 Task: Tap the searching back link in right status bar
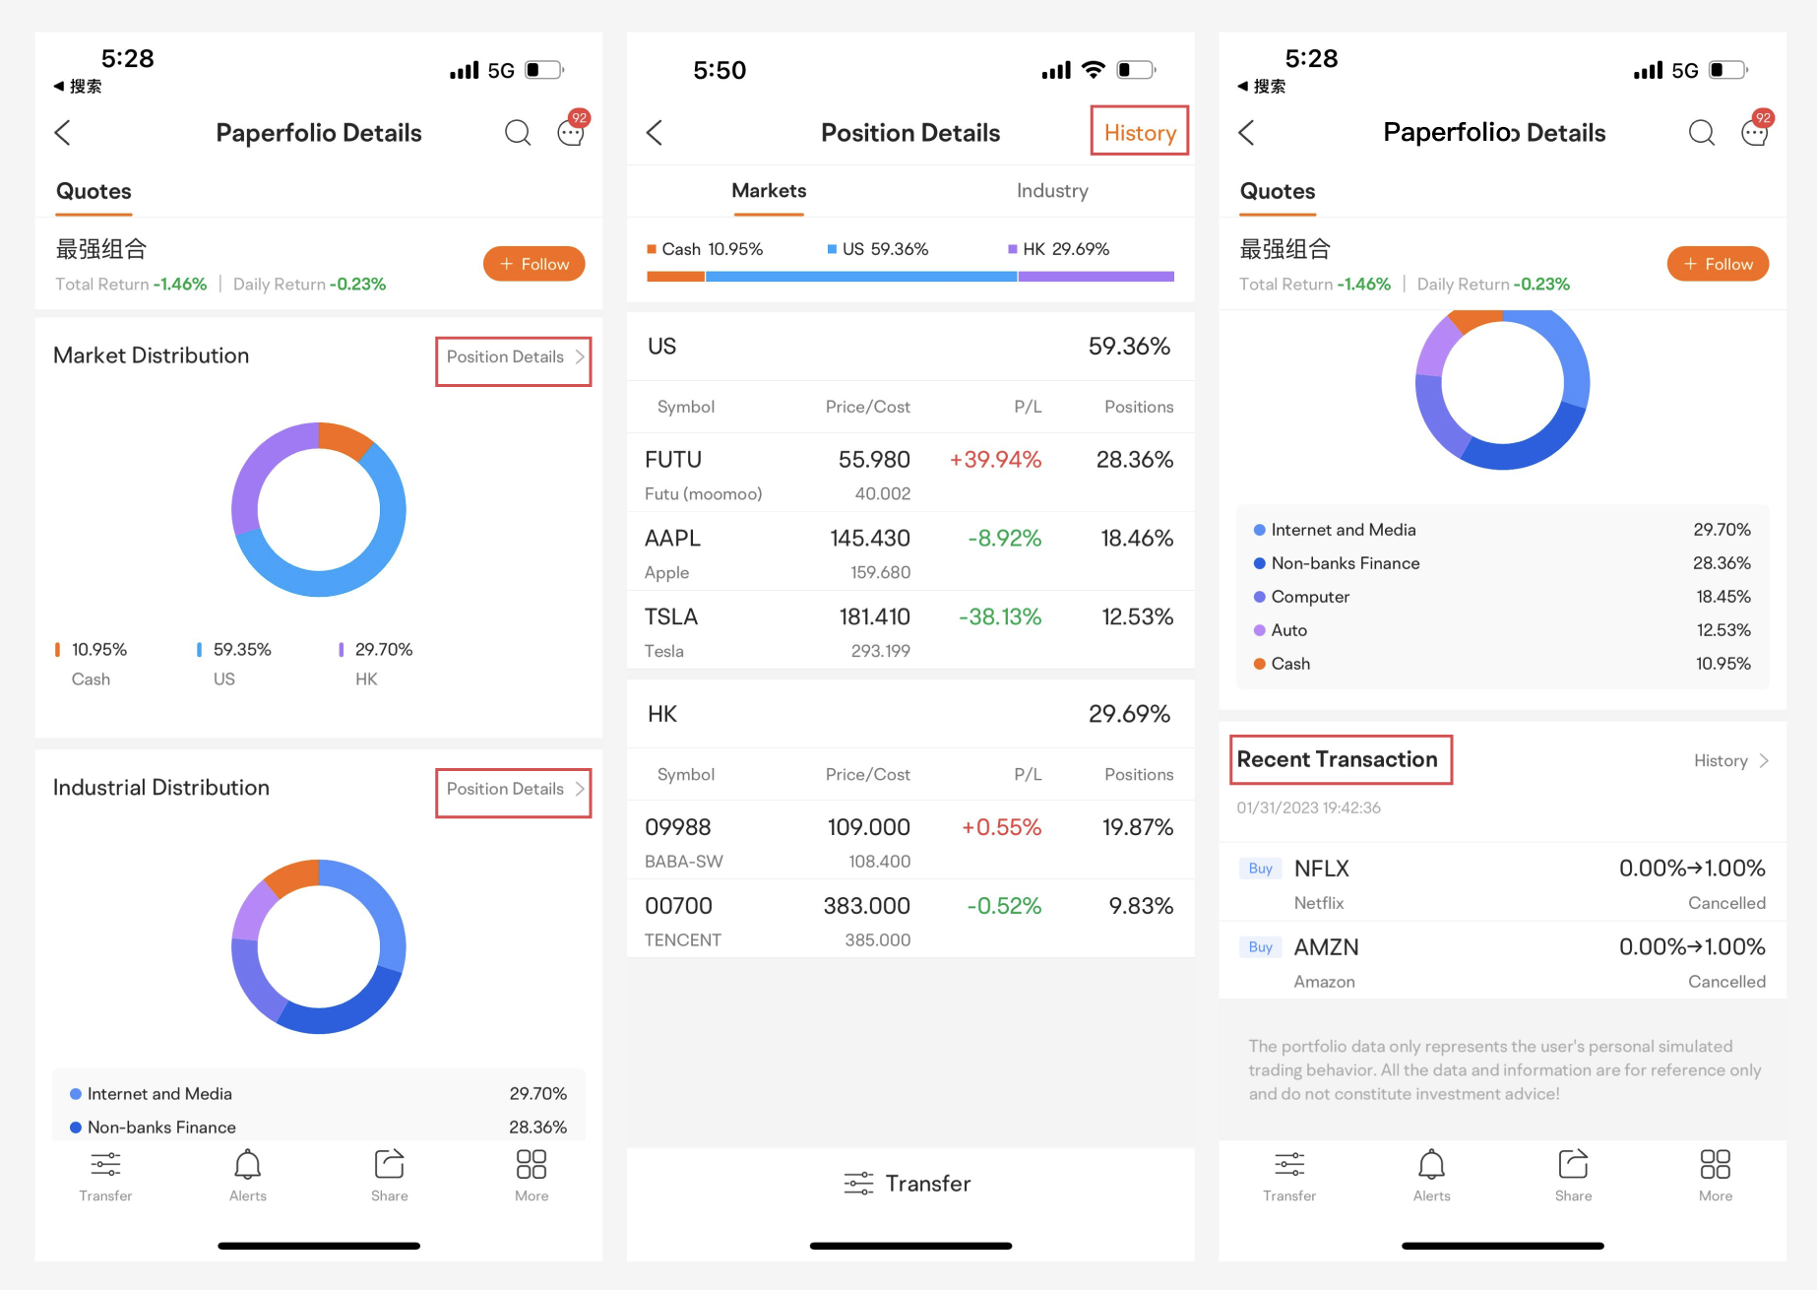[1262, 87]
